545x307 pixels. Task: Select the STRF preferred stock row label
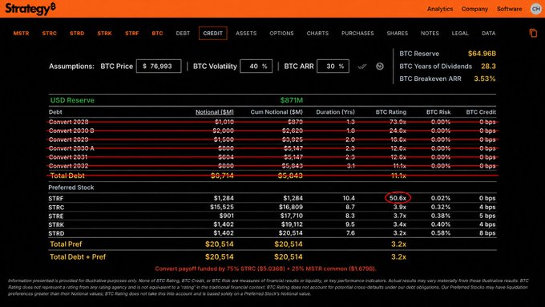pyautogui.click(x=56, y=199)
